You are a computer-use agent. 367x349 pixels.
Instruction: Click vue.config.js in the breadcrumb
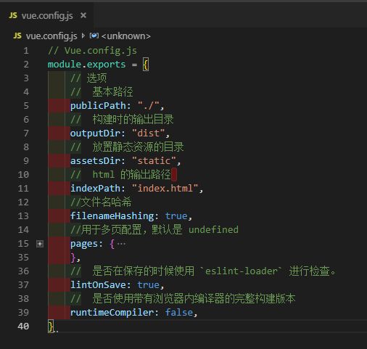(x=51, y=36)
